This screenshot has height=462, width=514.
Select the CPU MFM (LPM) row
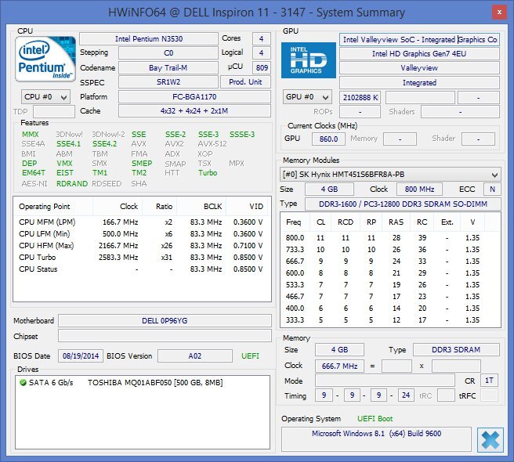click(x=142, y=222)
